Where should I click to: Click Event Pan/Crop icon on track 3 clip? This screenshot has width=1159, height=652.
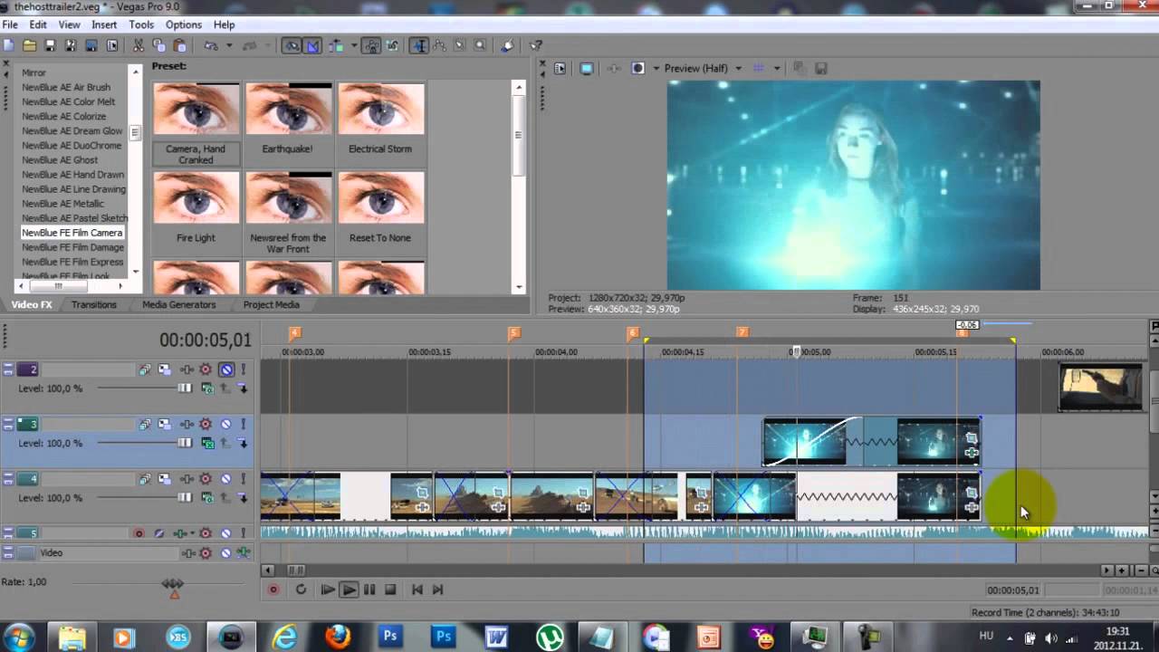coord(971,438)
